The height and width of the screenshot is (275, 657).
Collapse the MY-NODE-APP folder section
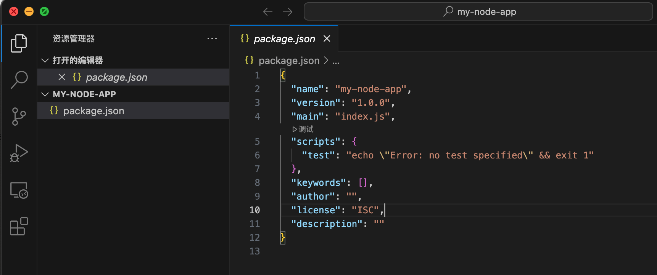45,94
